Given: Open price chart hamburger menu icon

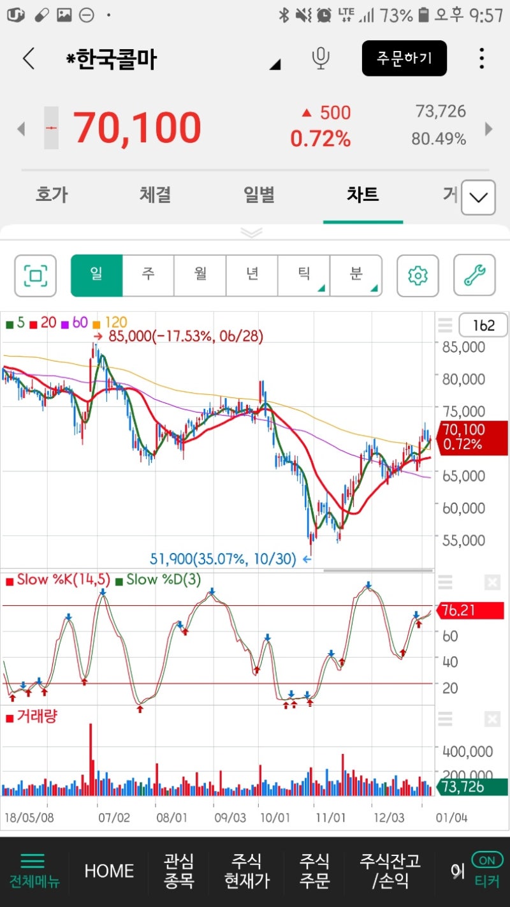Looking at the screenshot, I should pos(445,326).
